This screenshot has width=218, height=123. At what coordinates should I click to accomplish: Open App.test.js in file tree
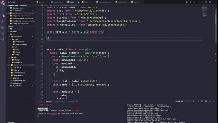coord(17,68)
